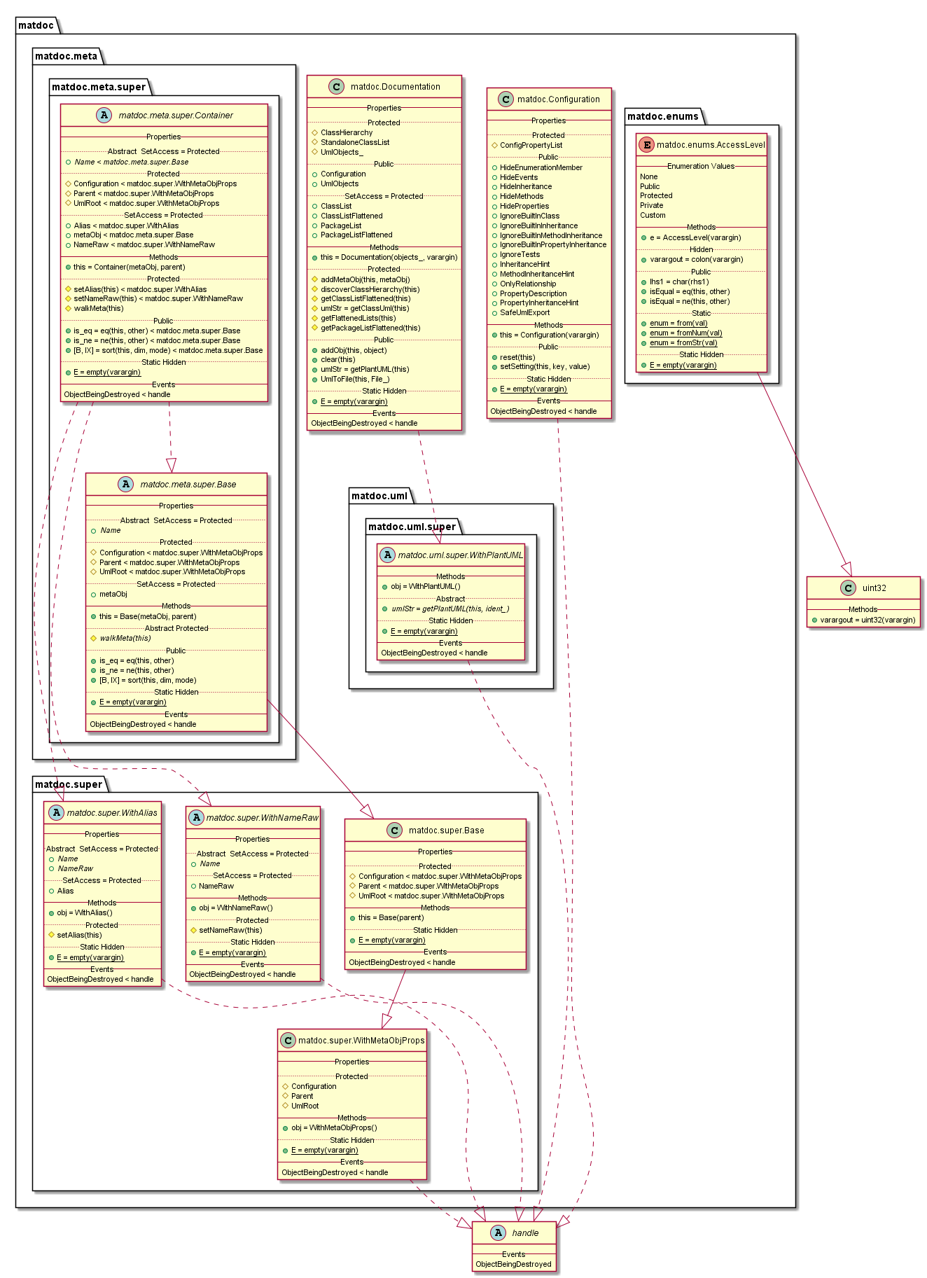
Task: Click the italic walkMeta(this) in meta.super.Base
Action: point(125,639)
